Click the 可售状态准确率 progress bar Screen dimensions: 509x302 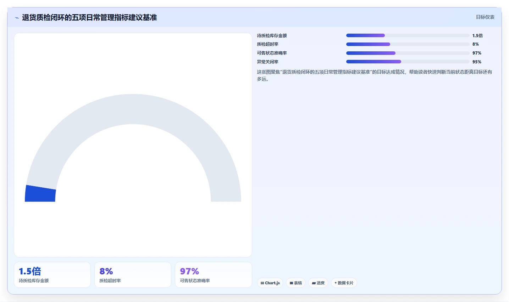(408, 53)
